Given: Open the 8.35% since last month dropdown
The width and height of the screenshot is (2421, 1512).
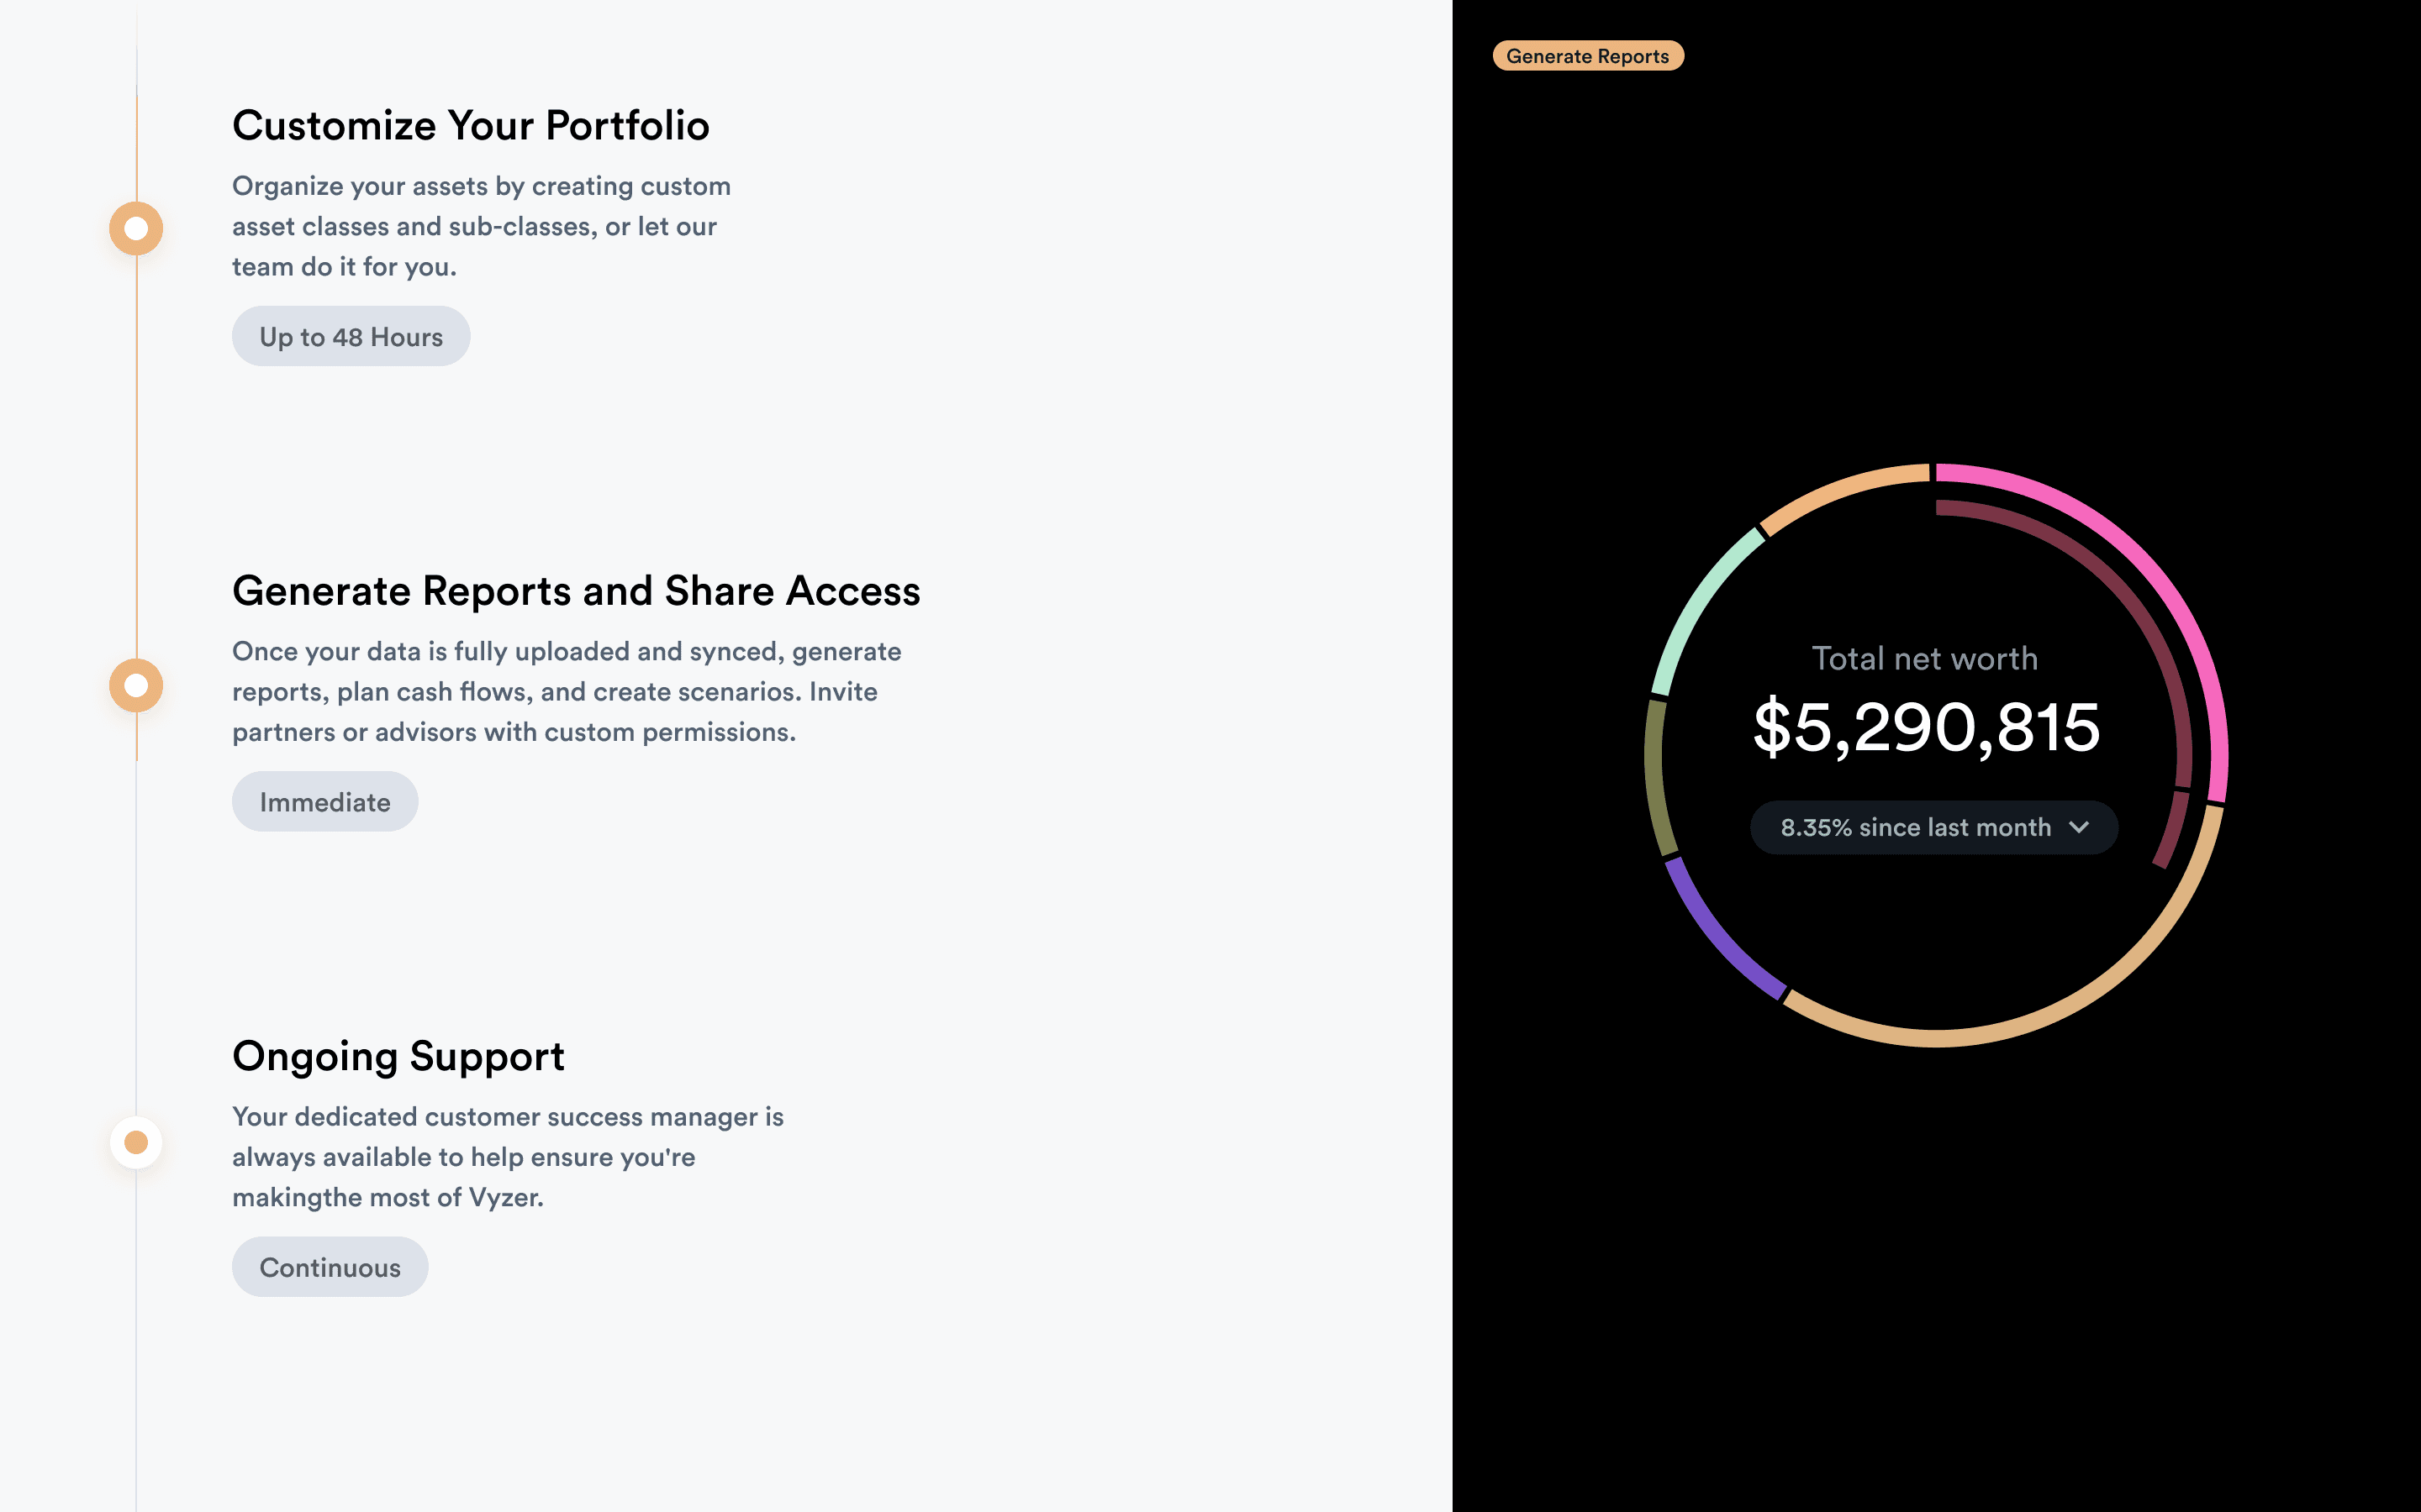Looking at the screenshot, I should coord(1933,827).
